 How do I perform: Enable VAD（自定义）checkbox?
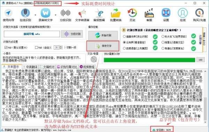coord(36,47)
